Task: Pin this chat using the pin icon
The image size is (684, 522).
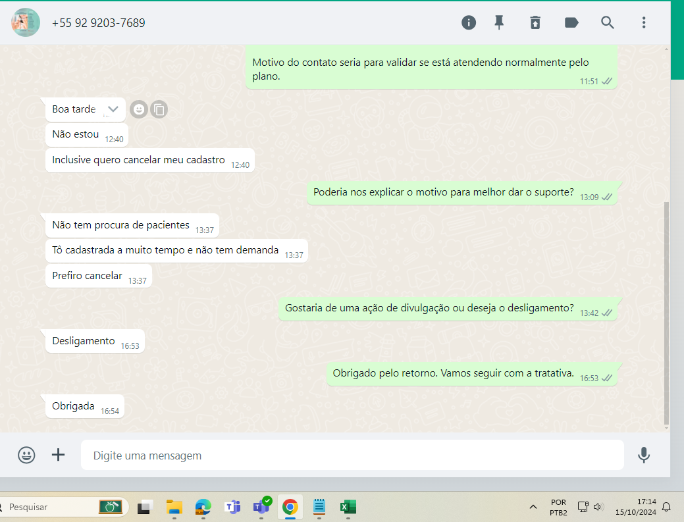Action: pyautogui.click(x=500, y=23)
